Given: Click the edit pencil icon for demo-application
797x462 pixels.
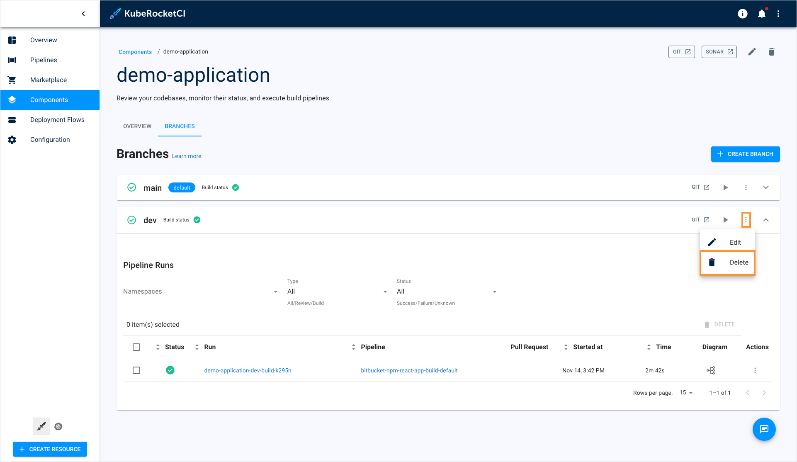Looking at the screenshot, I should (x=752, y=51).
